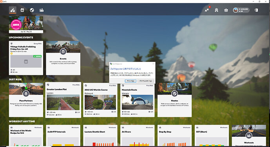Screen dimensions: 270x147
Task: Open the achievements ribbon badge icon
Action: pyautogui.click(x=216, y=10)
